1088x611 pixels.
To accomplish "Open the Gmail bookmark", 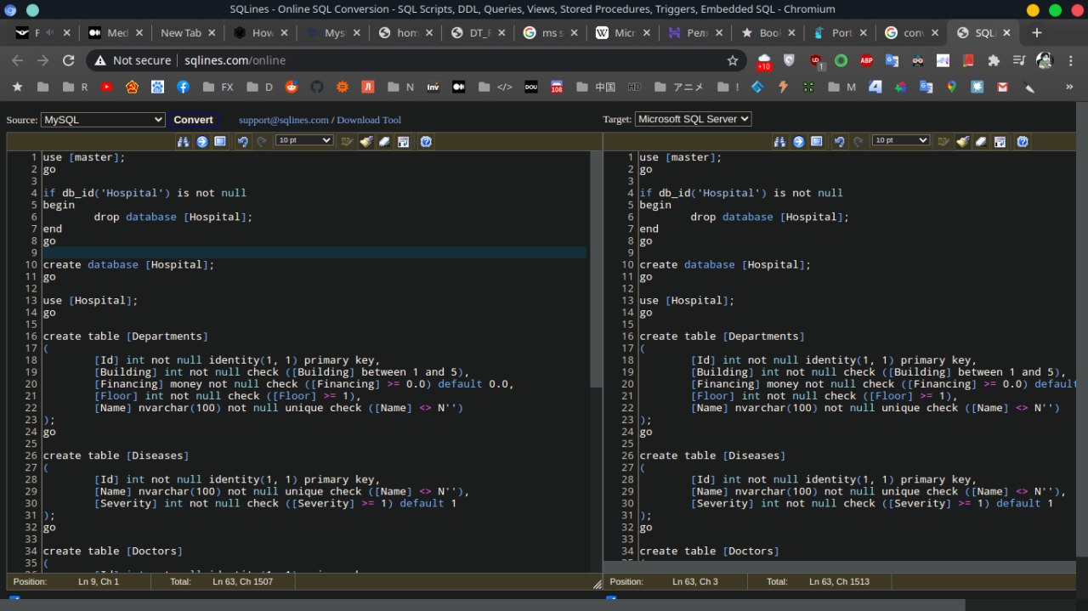I will (x=1002, y=87).
